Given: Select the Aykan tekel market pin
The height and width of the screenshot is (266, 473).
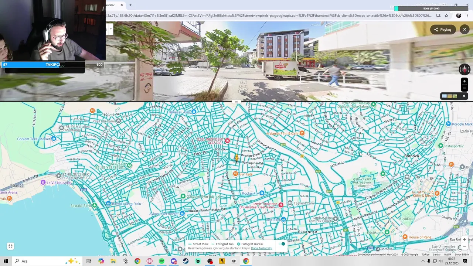Looking at the screenshot, I should (182, 213).
